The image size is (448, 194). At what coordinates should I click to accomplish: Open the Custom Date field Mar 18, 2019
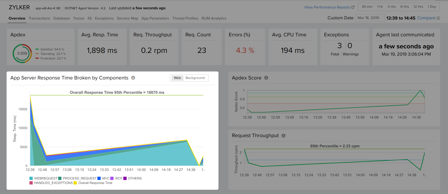point(369,18)
